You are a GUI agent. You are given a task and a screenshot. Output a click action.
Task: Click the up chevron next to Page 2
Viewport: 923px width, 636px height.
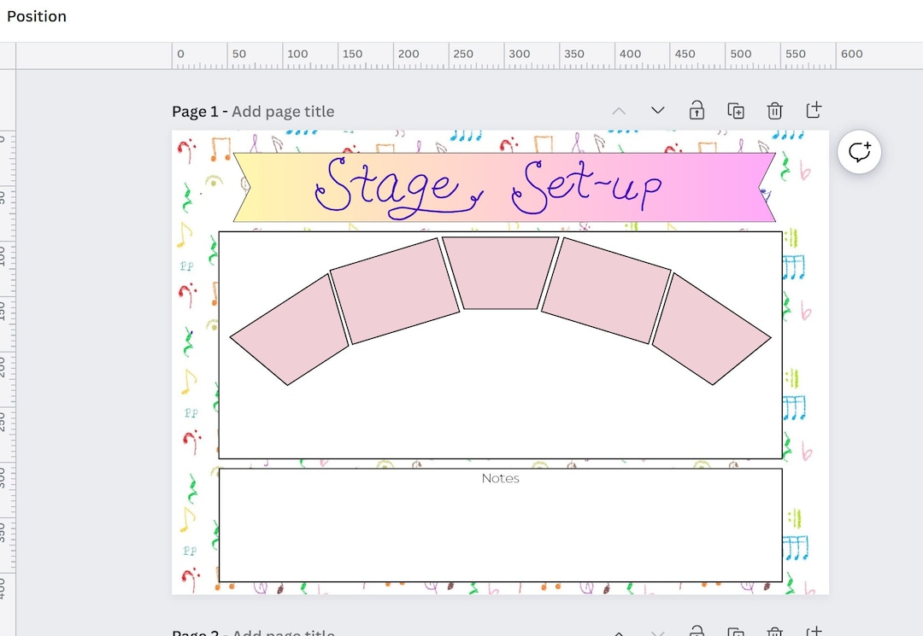(619, 633)
